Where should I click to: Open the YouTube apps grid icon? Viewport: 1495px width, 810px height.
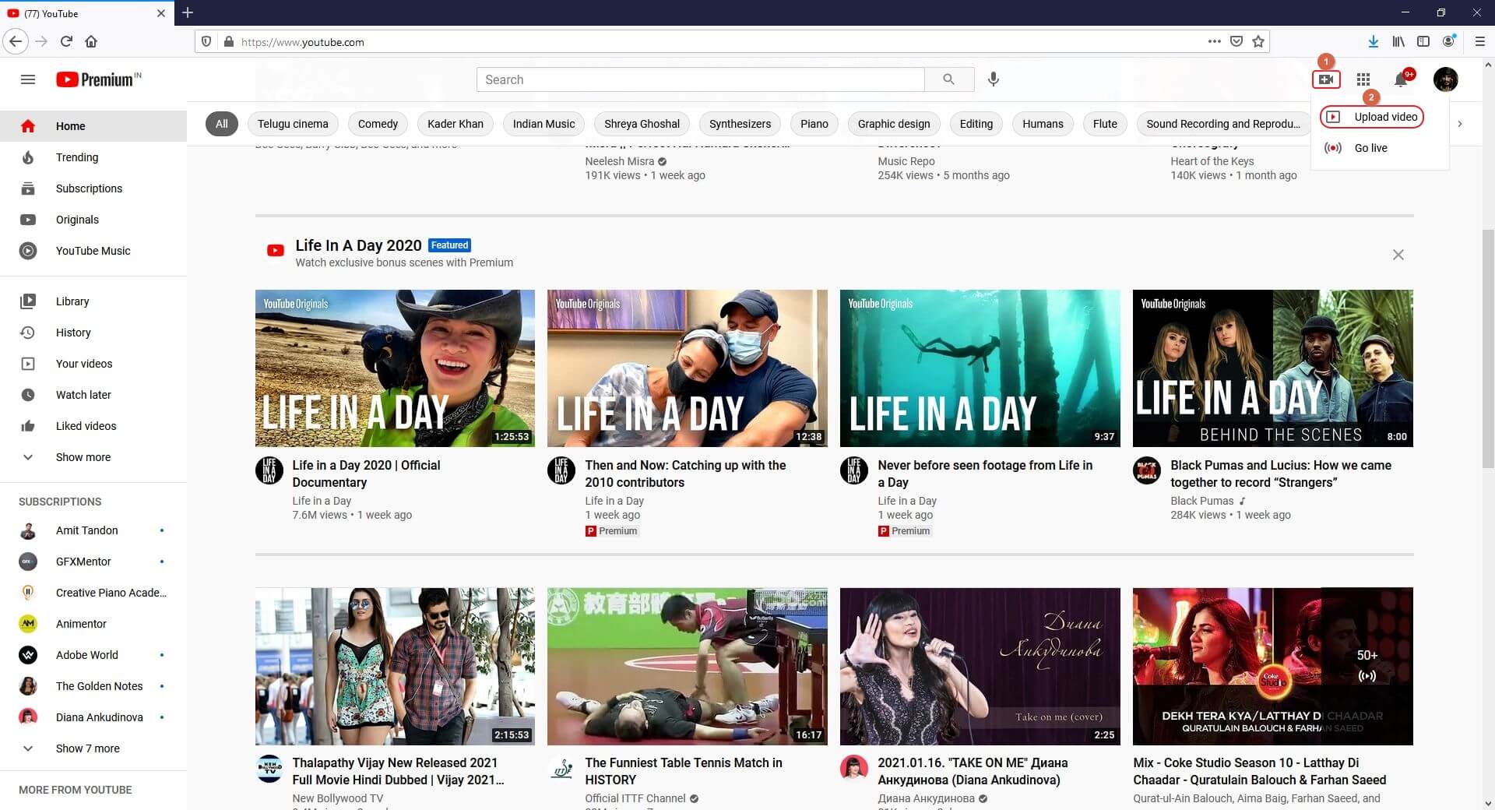pyautogui.click(x=1363, y=79)
